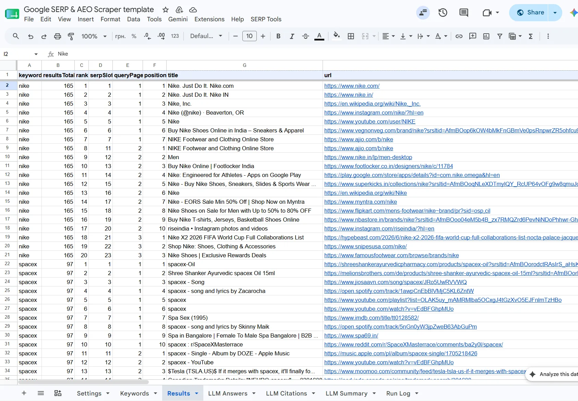
Task: Open the Data menu
Action: 133,19
